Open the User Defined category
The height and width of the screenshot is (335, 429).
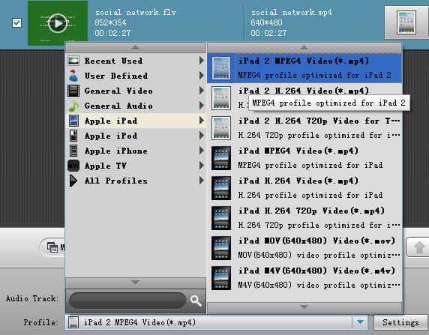[136, 76]
